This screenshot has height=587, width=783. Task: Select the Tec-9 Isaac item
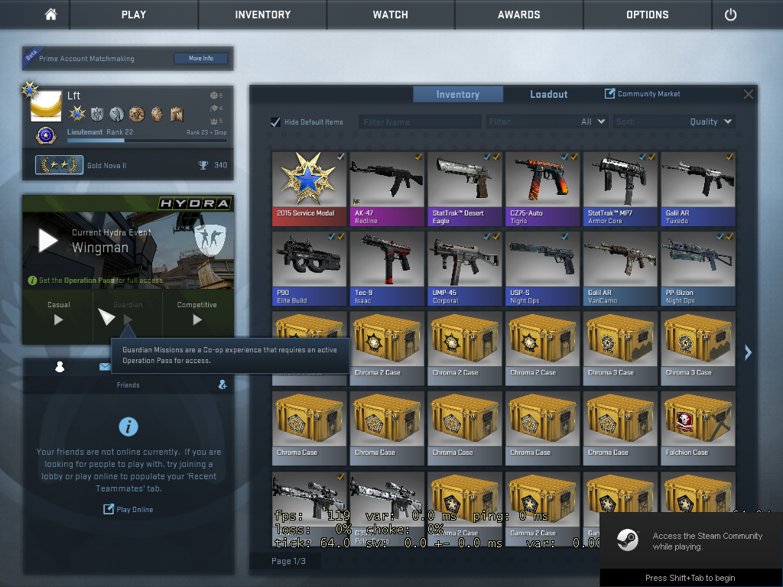(x=387, y=268)
